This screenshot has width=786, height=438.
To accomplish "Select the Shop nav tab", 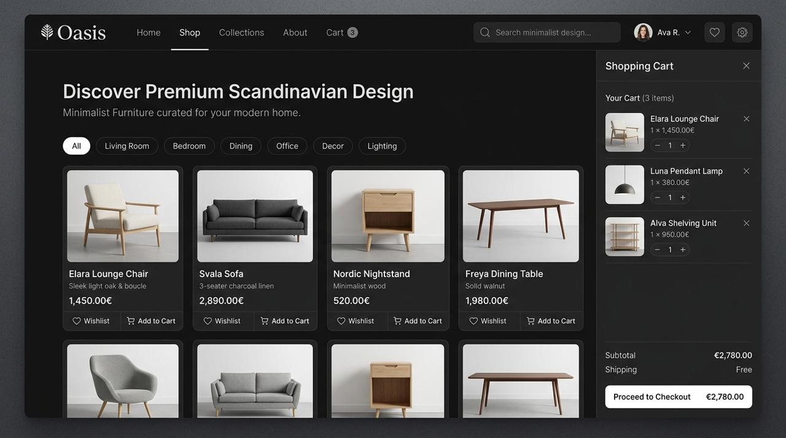I will pos(190,33).
